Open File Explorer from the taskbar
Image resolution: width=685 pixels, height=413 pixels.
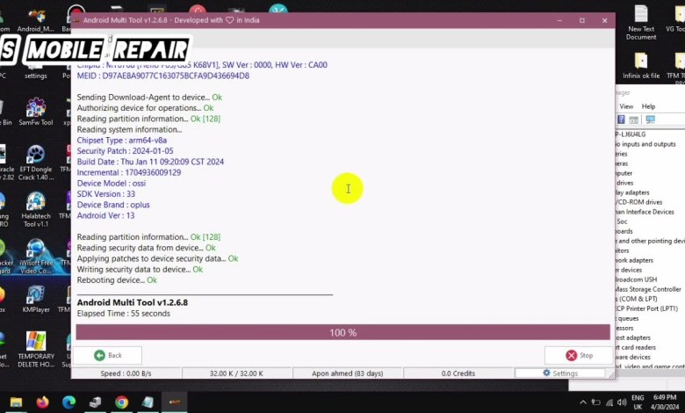pyautogui.click(x=16, y=402)
